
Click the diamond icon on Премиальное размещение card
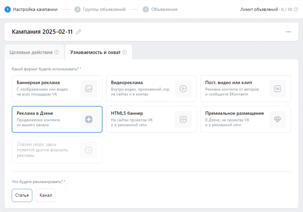click(x=277, y=119)
